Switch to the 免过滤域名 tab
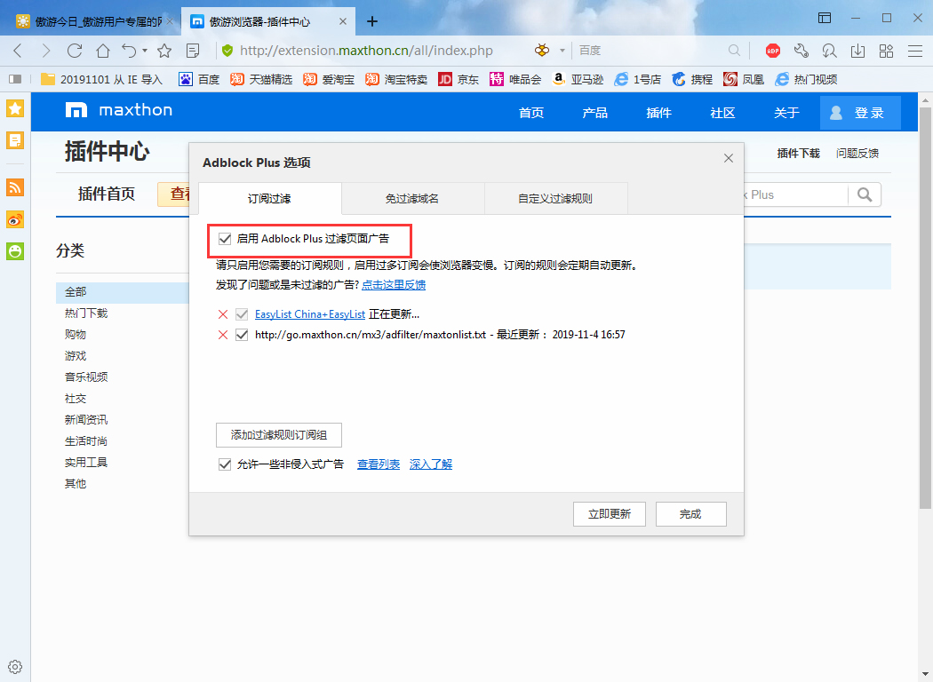This screenshot has width=933, height=682. click(x=412, y=199)
